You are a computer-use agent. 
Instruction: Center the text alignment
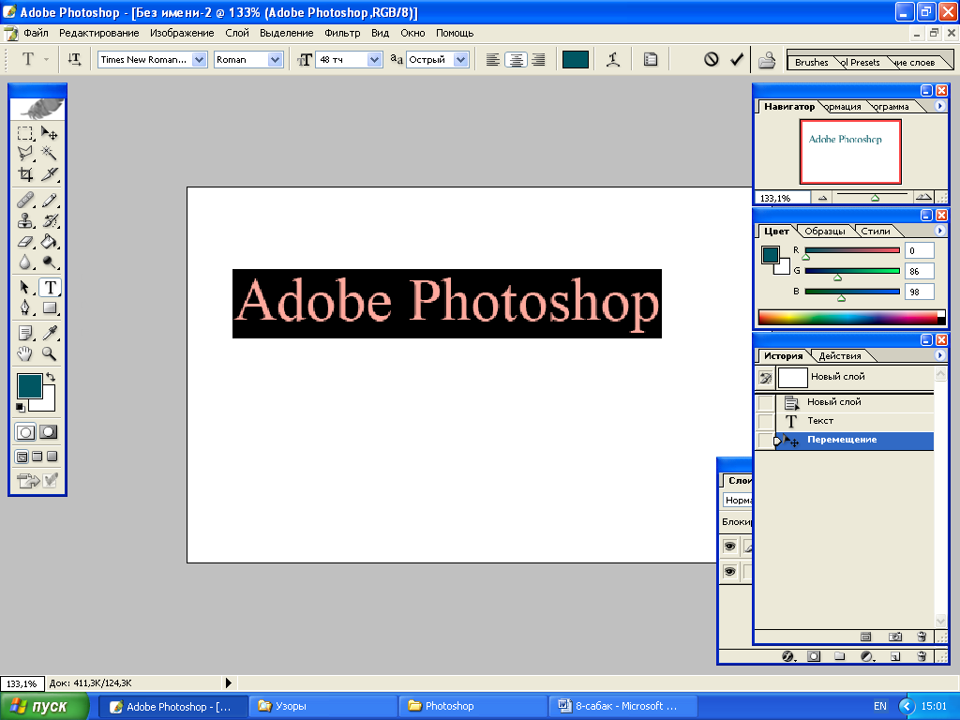pyautogui.click(x=517, y=59)
